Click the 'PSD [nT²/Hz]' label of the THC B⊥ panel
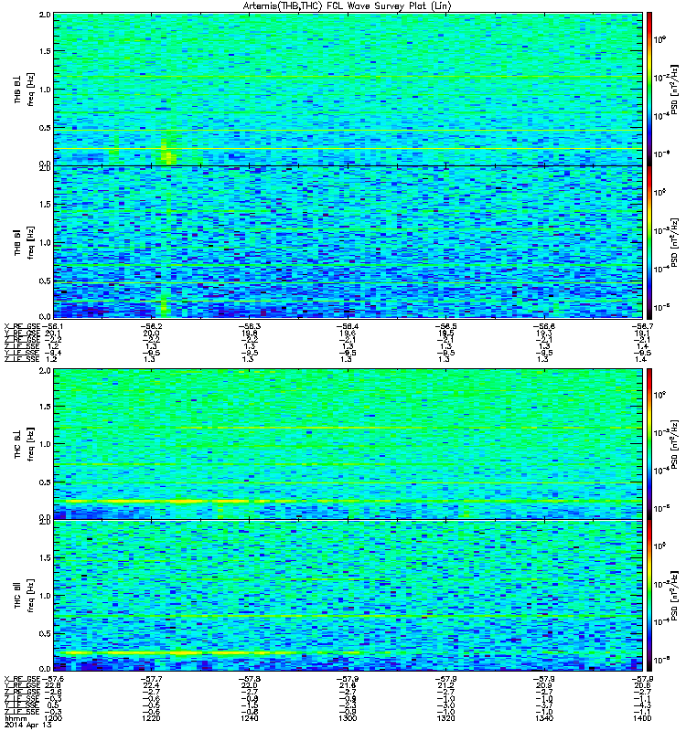This screenshot has height=731, width=686. [675, 444]
